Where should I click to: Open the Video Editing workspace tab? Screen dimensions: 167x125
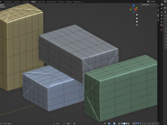[77, 2]
